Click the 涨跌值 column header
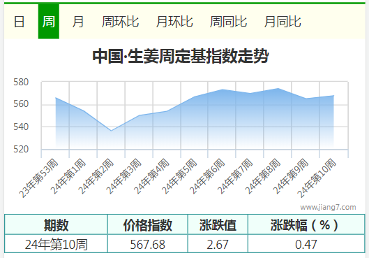The image size is (369, 258). [218, 224]
